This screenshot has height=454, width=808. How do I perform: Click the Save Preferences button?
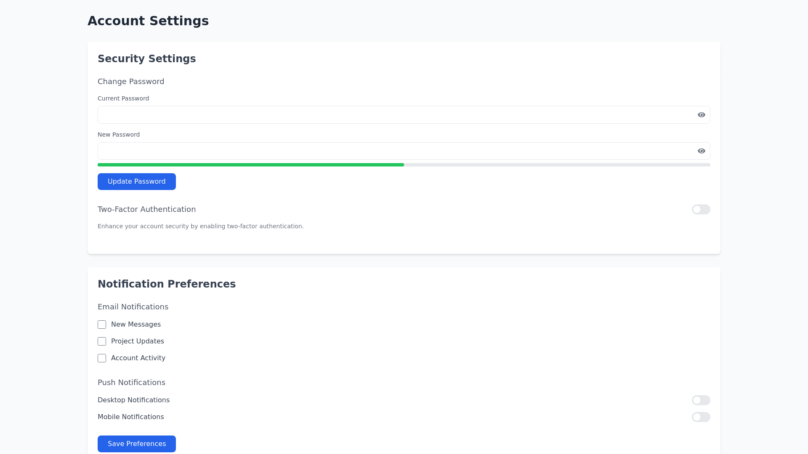(x=136, y=444)
